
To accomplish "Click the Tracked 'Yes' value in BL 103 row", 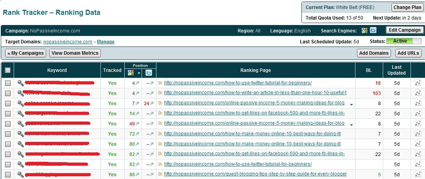I will coord(112,93).
